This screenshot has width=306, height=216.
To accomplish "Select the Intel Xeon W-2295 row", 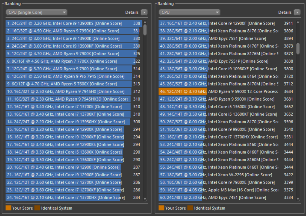I will click(x=227, y=175).
